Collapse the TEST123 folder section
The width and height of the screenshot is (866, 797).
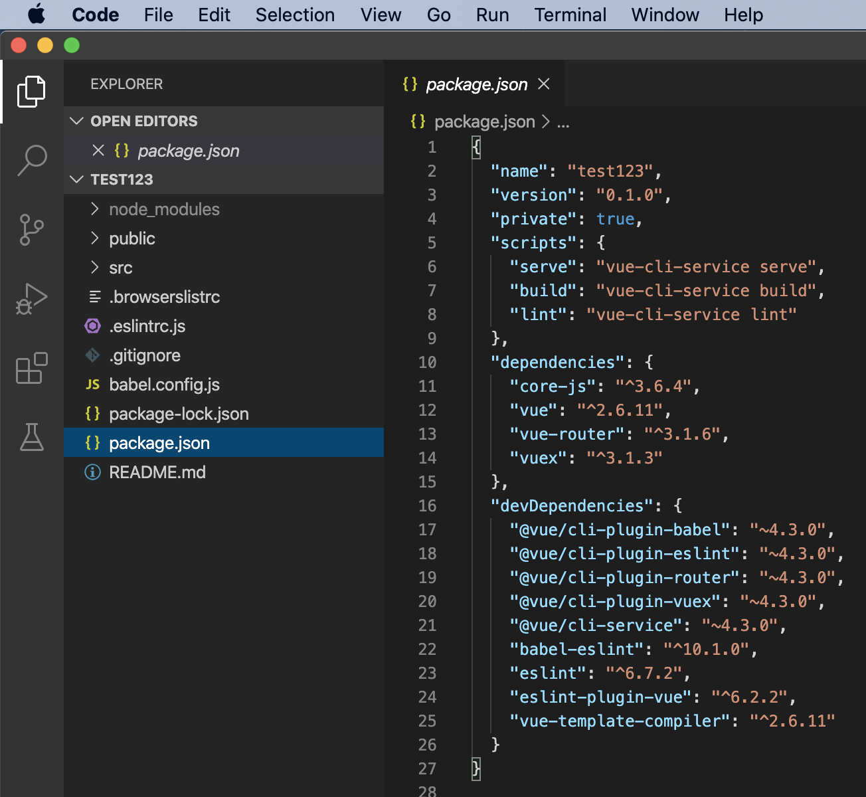[77, 179]
